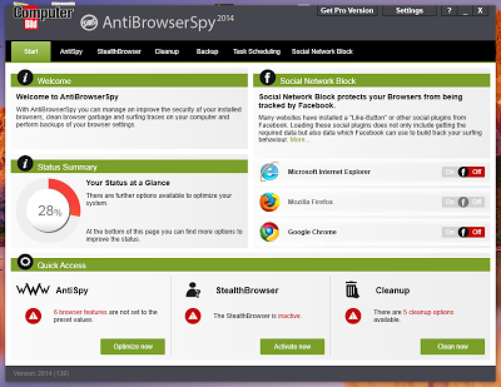501x387 pixels.
Task: Click the 28% status progress ring
Action: click(x=48, y=212)
